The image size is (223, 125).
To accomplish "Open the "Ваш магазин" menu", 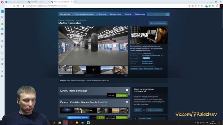I will [65, 14].
